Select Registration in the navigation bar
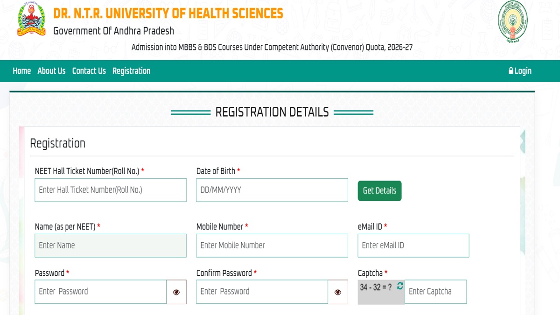This screenshot has height=315, width=560. point(131,71)
